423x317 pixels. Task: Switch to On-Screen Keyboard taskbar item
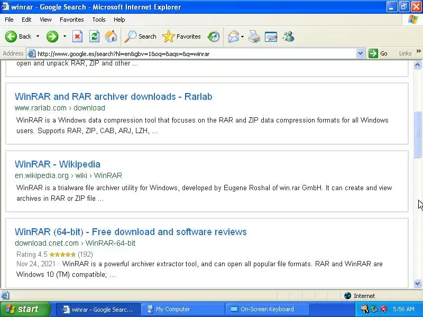[x=267, y=310]
